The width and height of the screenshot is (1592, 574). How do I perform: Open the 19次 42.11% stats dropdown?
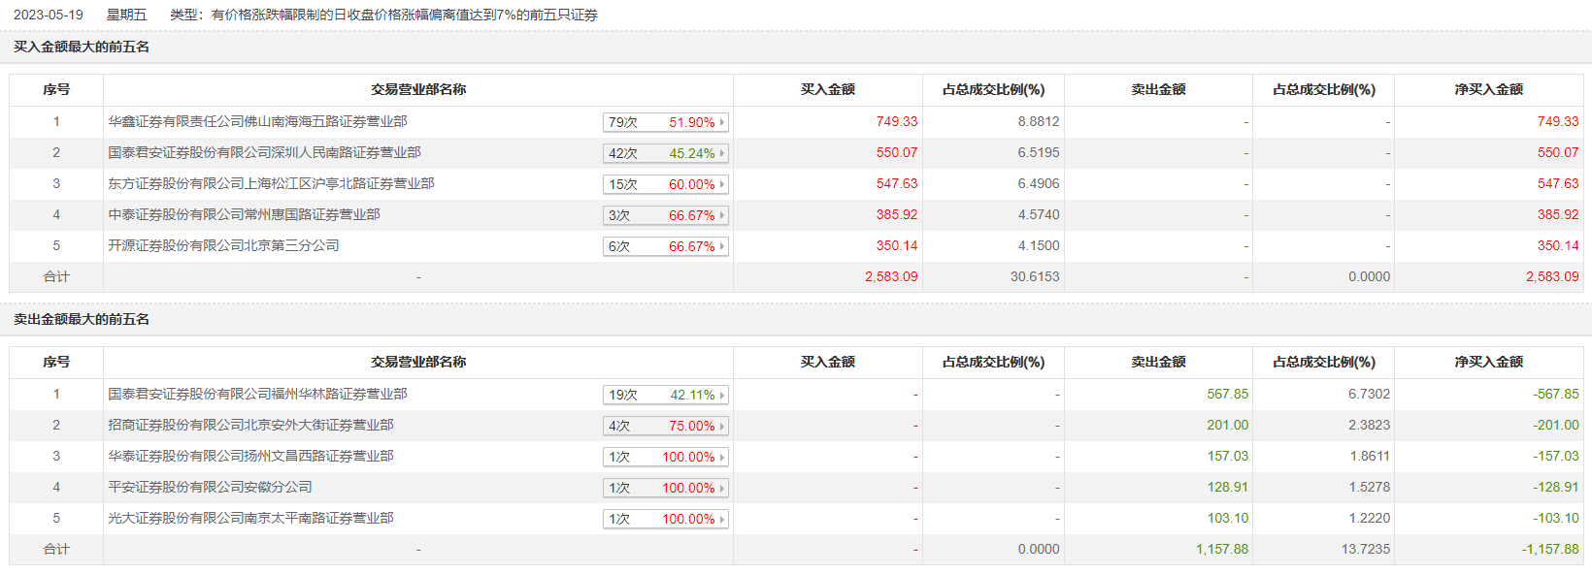[665, 395]
